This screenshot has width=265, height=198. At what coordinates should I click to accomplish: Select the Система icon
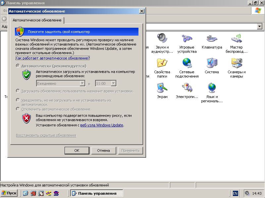[x=212, y=63]
